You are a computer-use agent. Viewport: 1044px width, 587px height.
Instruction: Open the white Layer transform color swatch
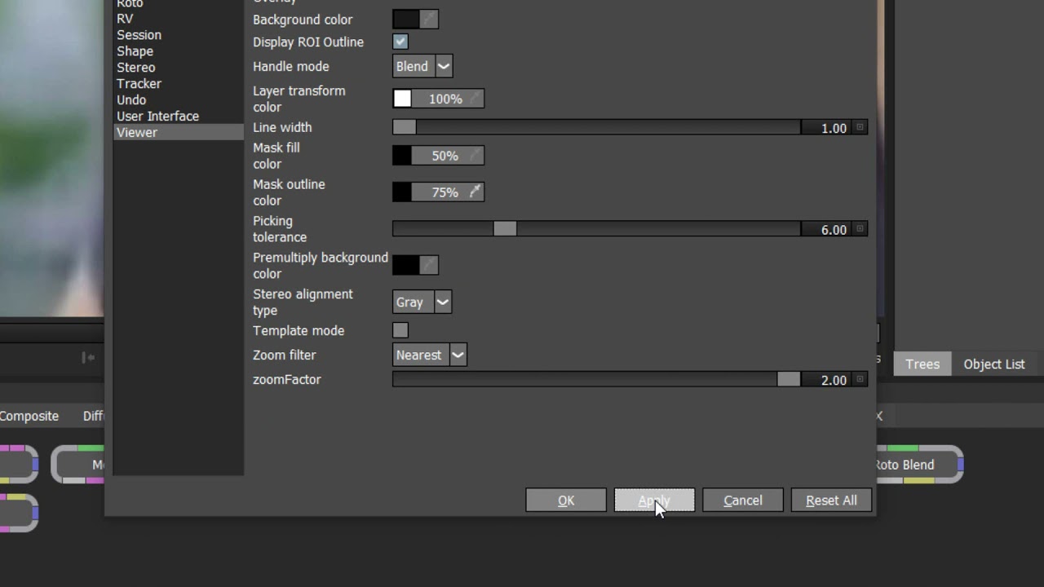pyautogui.click(x=402, y=99)
